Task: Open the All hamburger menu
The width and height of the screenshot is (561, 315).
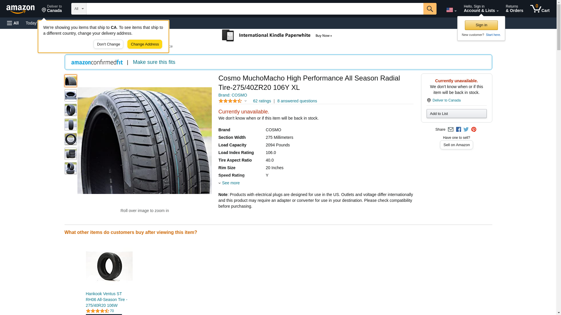Action: [13, 23]
